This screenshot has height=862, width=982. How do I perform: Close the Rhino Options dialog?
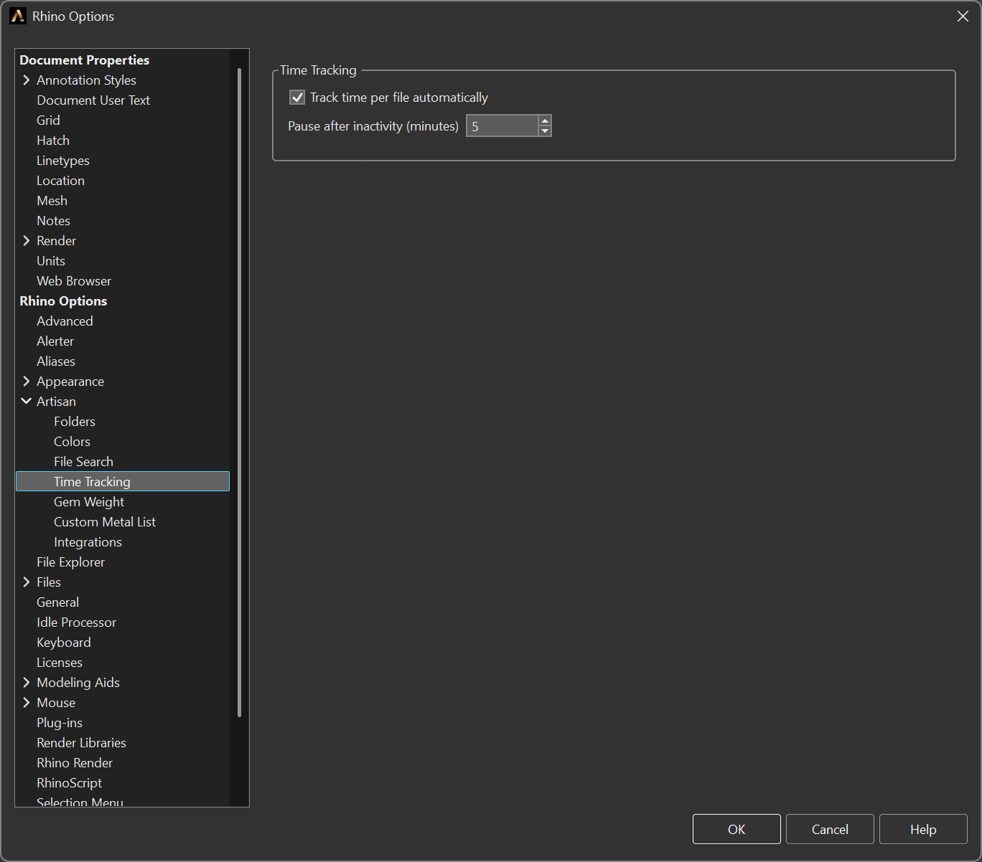[963, 16]
